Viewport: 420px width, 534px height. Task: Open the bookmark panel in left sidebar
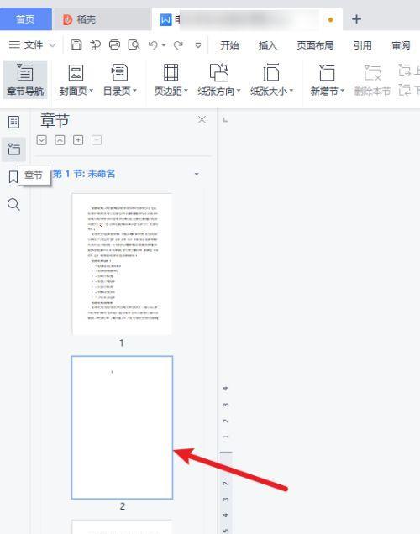pyautogui.click(x=13, y=177)
